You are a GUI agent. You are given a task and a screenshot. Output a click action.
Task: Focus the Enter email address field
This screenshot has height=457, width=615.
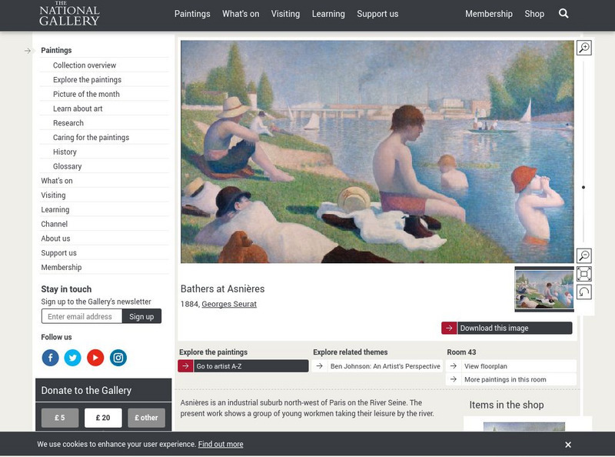click(x=82, y=316)
